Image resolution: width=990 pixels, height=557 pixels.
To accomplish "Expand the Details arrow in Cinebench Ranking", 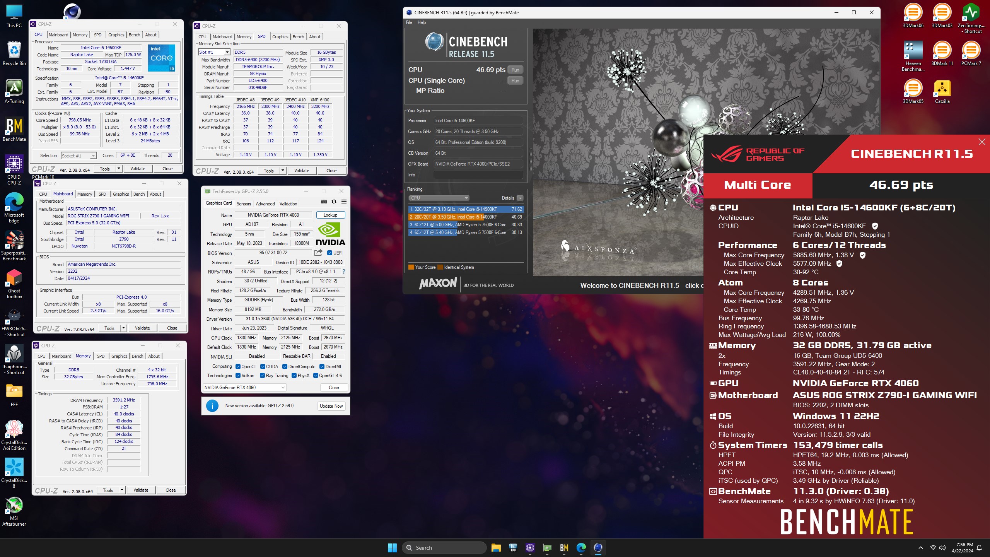I will [x=520, y=198].
